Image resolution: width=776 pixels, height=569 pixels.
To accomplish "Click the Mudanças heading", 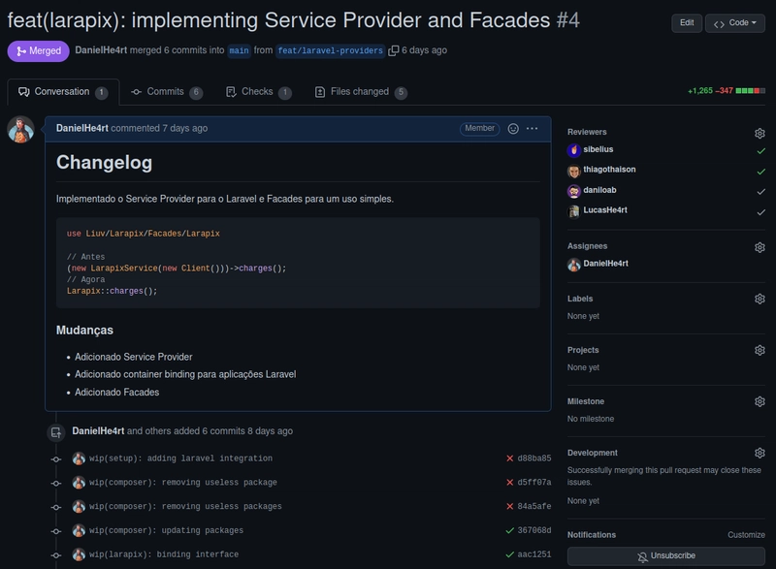I will coord(84,331).
